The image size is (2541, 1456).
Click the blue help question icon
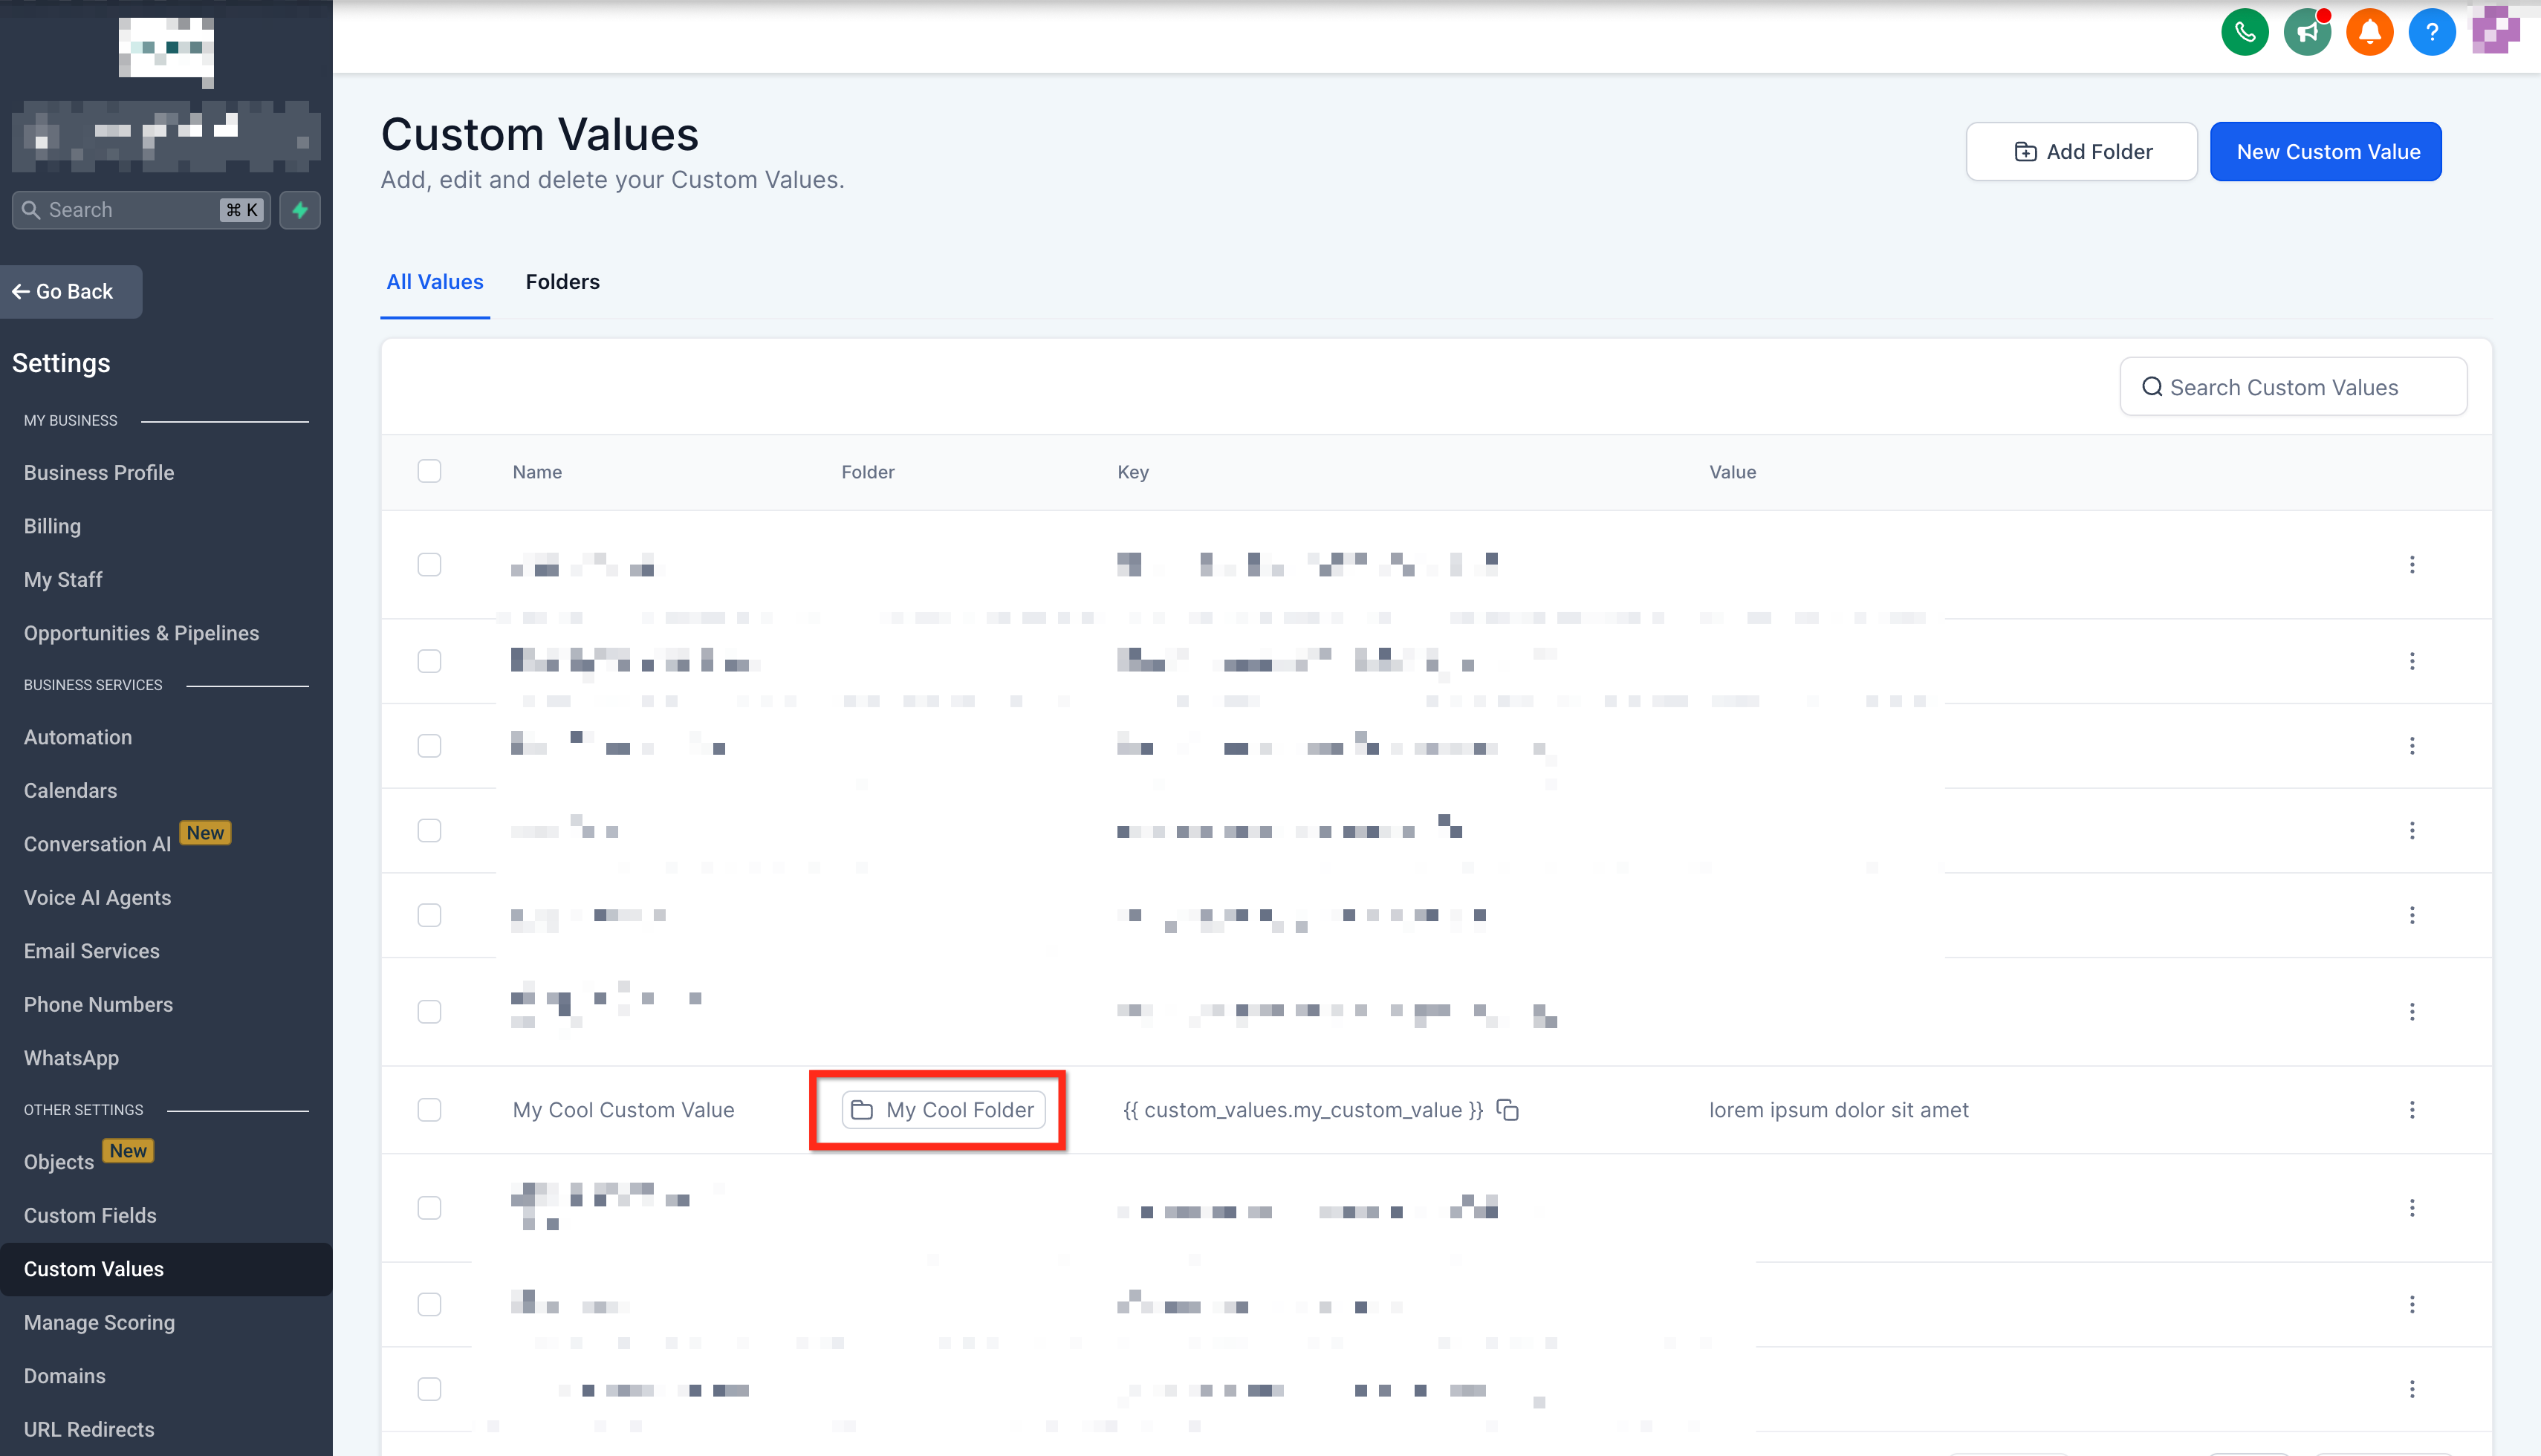tap(2431, 33)
